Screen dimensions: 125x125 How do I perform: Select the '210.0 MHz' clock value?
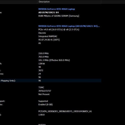43,53
